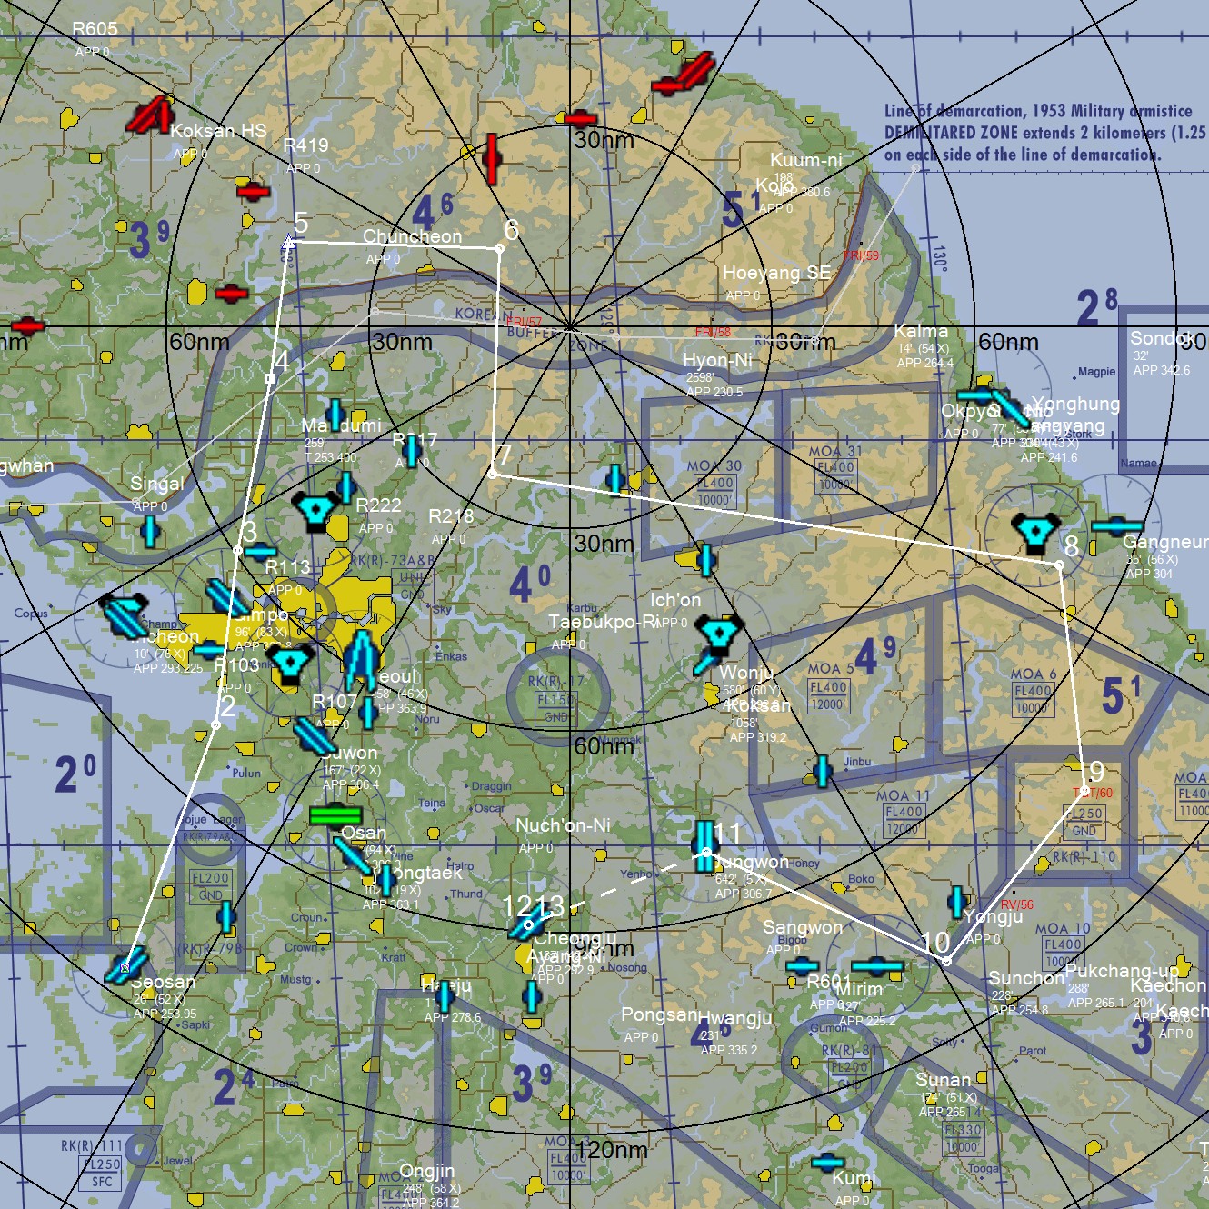Select flight plan waypoint 6
The height and width of the screenshot is (1209, 1209).
pyautogui.click(x=499, y=248)
